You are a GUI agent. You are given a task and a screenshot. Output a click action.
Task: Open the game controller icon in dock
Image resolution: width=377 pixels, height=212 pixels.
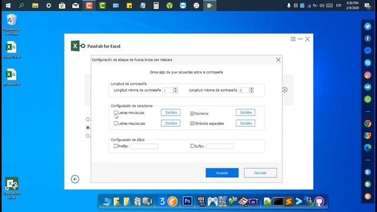pyautogui.click(x=213, y=201)
